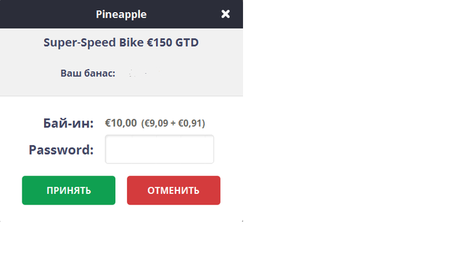Screen dimensions: 475x267
Task: Click the Бай-ин label
Action: pyautogui.click(x=69, y=123)
